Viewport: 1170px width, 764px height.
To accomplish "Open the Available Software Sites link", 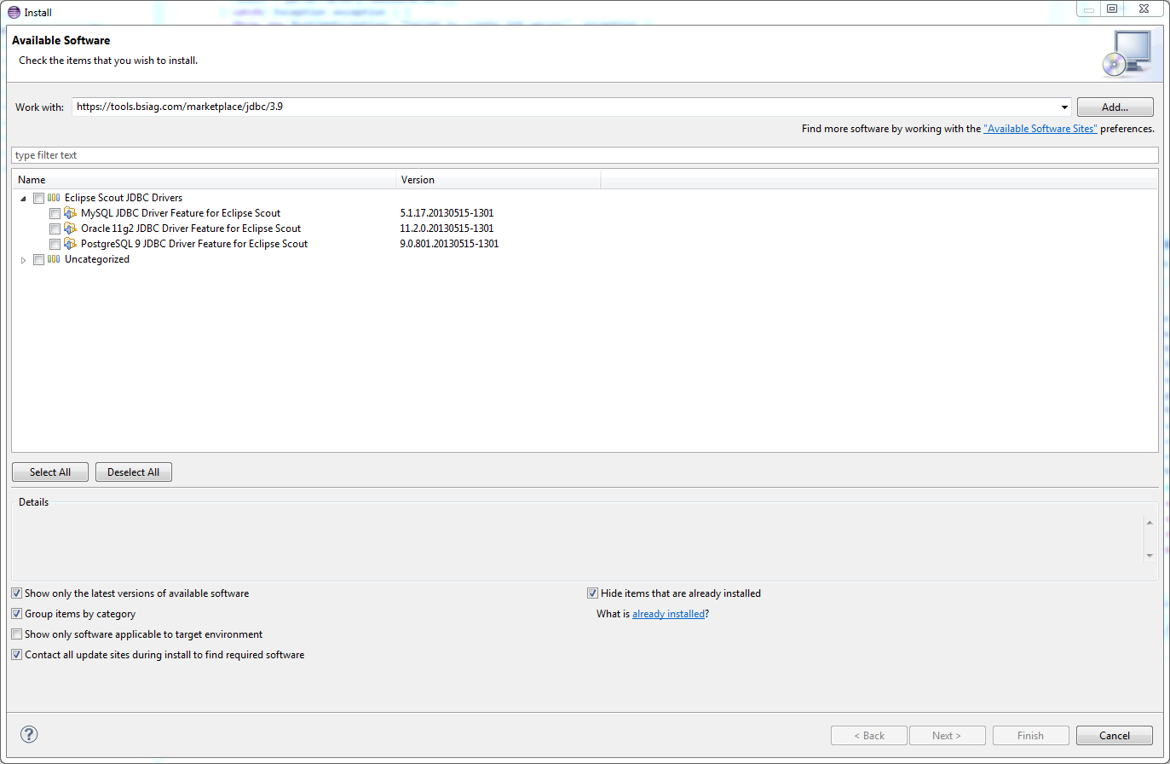I will coord(1040,129).
